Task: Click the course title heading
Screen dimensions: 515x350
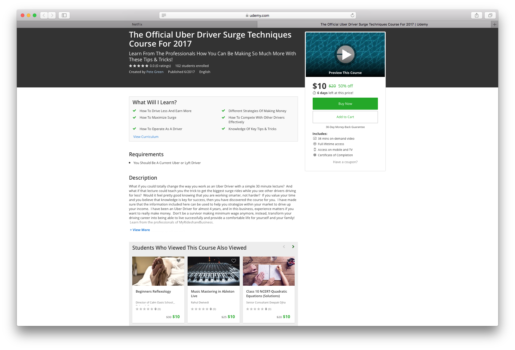Action: point(210,39)
